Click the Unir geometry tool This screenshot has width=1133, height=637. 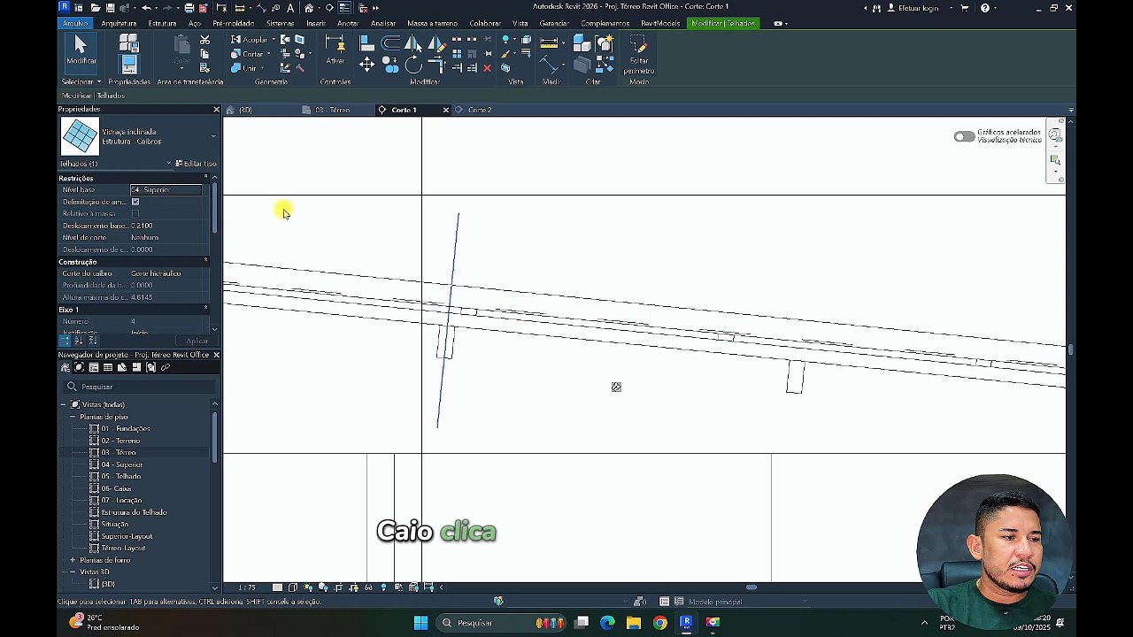244,68
